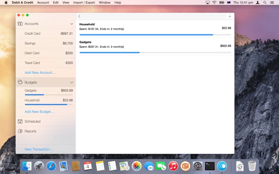Click the Reports pie chart icon
This screenshot has height=174, width=279.
tap(20, 131)
